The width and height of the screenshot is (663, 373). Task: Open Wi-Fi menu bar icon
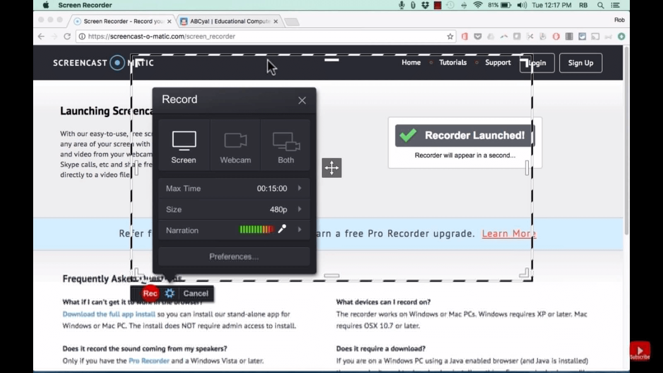click(x=478, y=5)
